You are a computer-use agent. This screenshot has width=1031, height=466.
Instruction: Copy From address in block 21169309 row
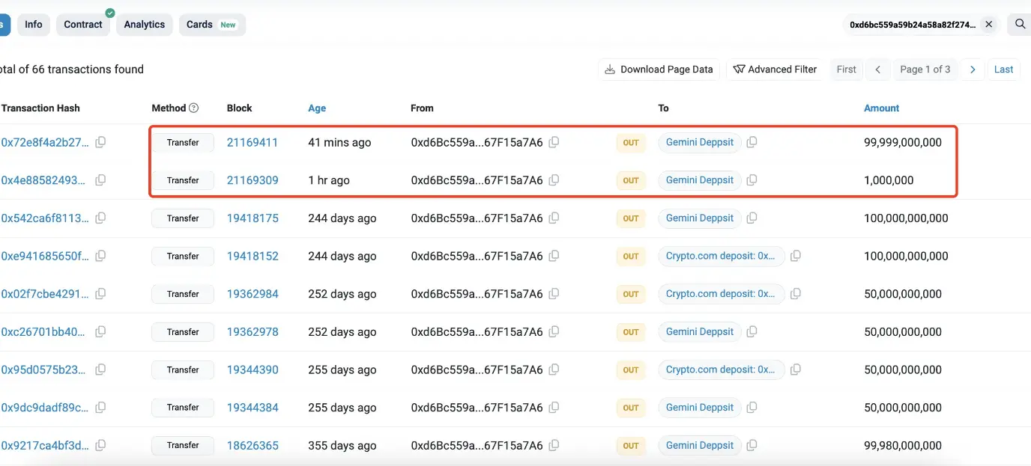pyautogui.click(x=554, y=180)
